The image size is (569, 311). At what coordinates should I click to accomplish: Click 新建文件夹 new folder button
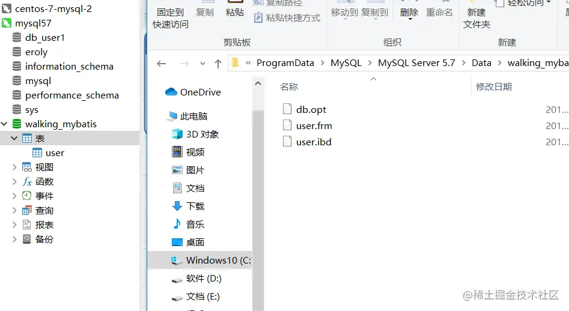point(476,18)
